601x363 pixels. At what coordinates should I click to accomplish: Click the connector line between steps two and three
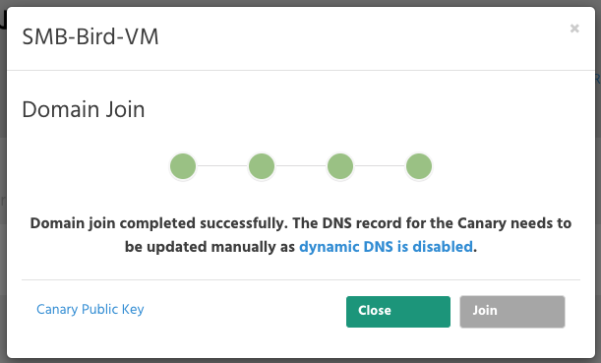pos(301,166)
